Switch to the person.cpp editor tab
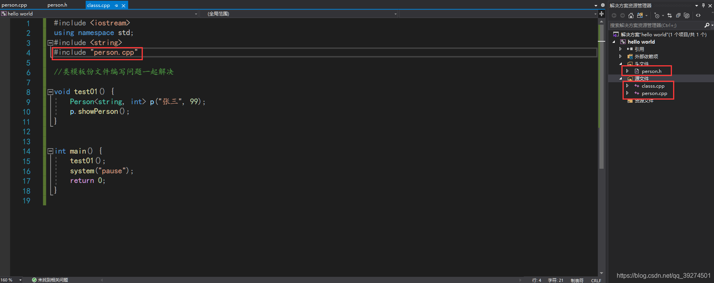This screenshot has width=714, height=283. click(x=14, y=5)
